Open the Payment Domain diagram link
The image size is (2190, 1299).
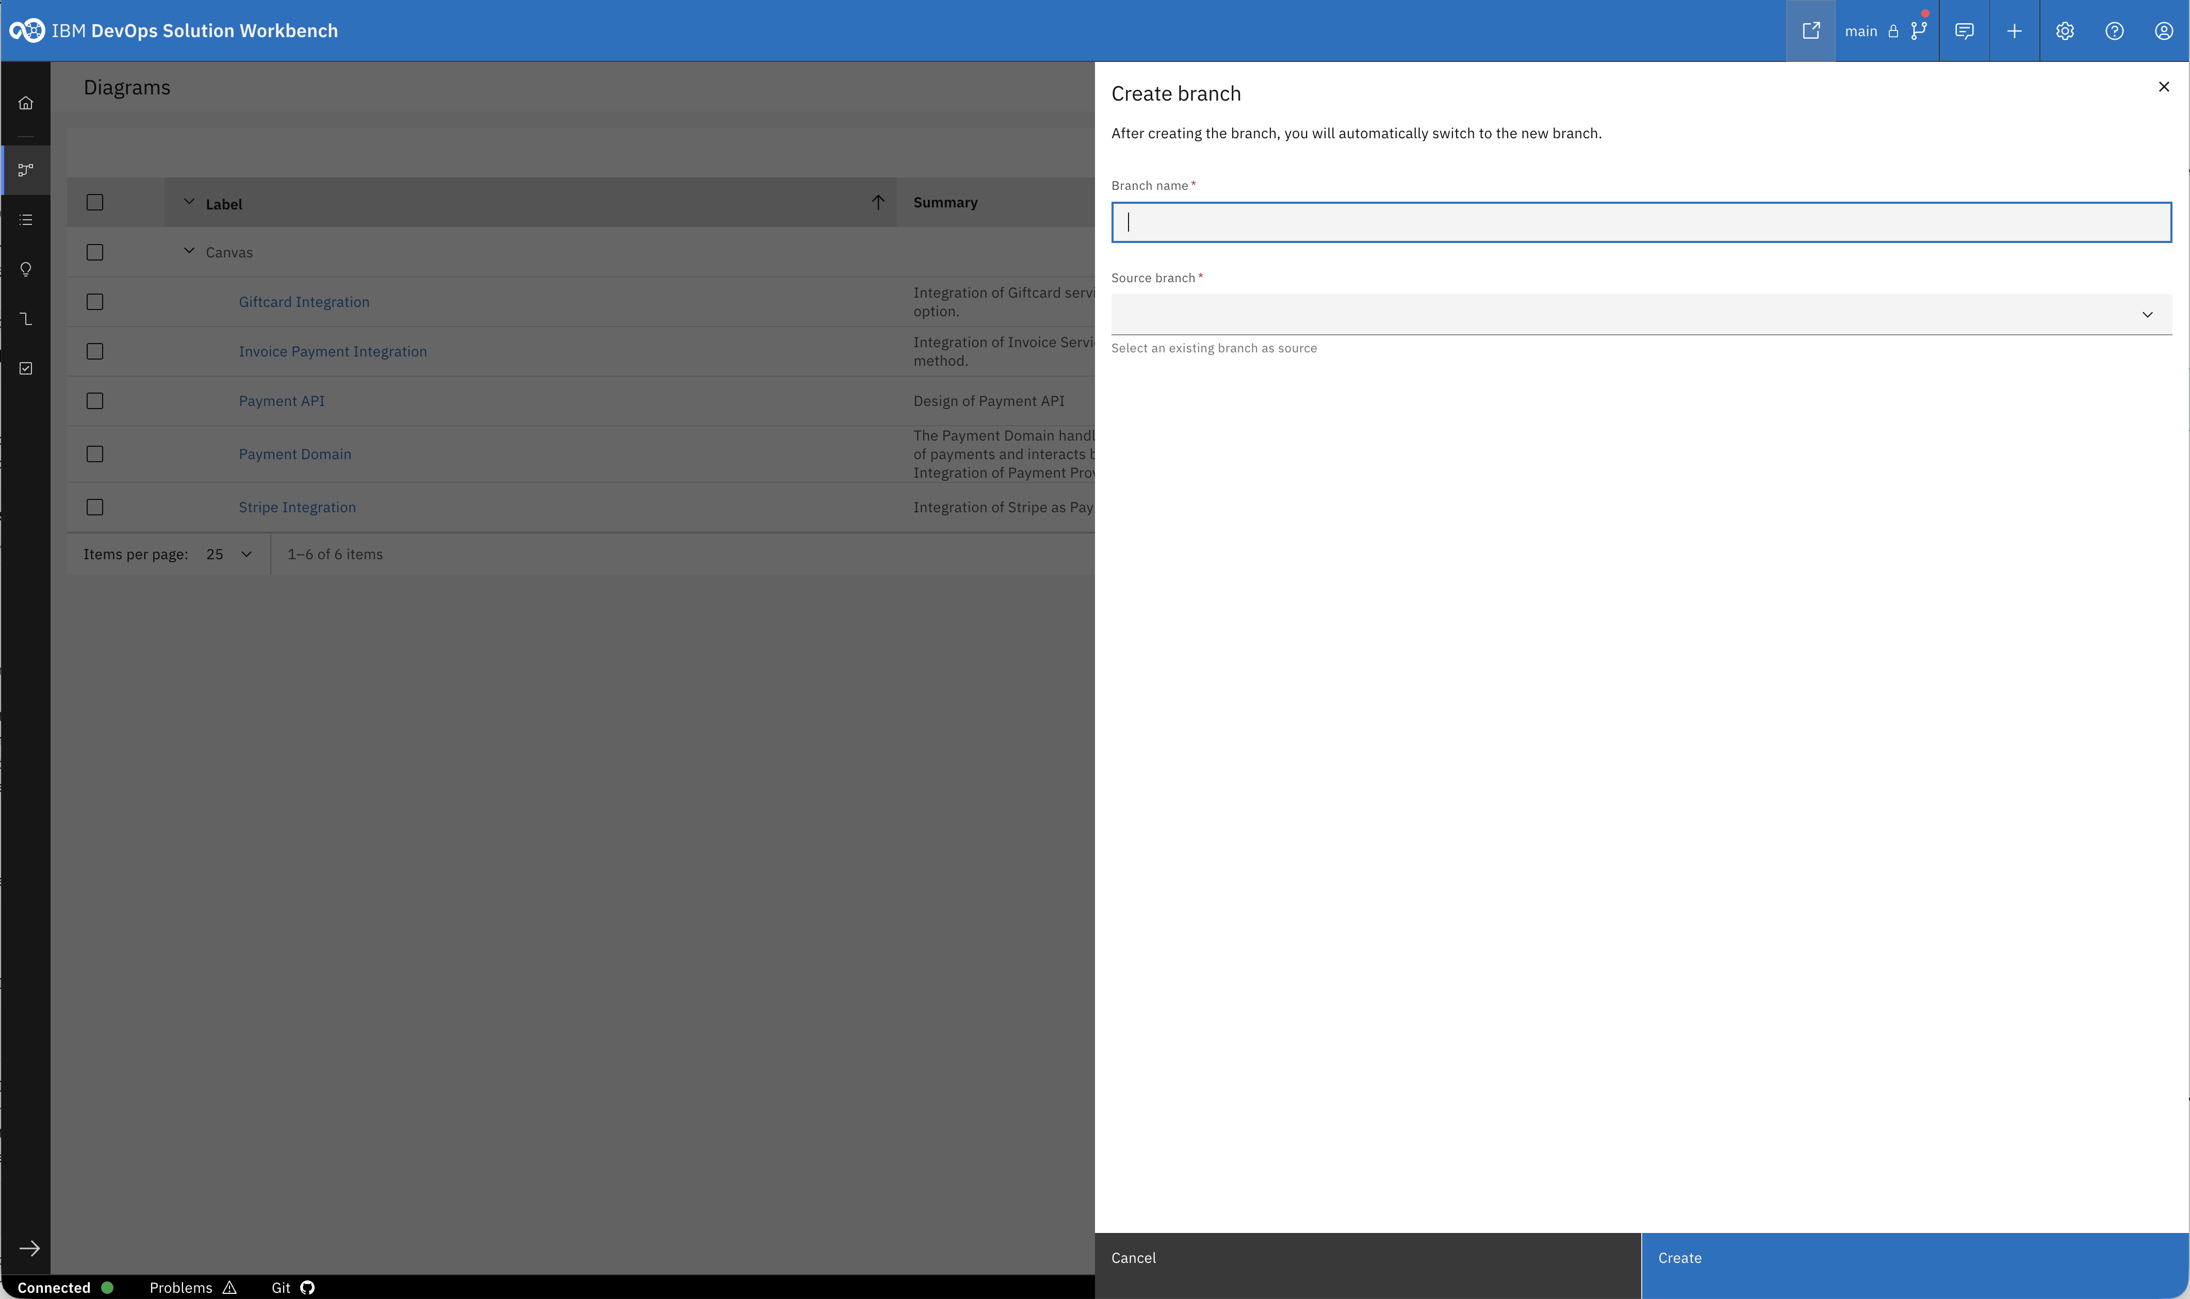tap(295, 454)
